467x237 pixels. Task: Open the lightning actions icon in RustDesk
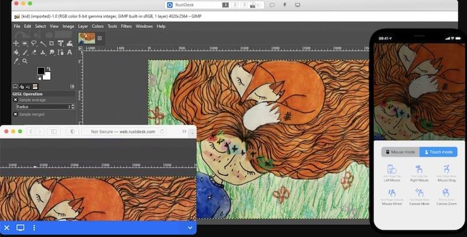point(285,5)
